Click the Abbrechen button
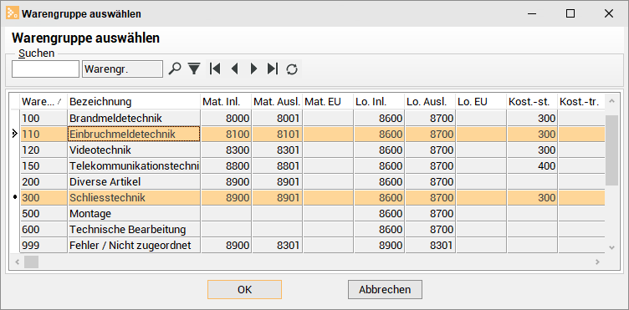629x310 pixels. point(385,289)
